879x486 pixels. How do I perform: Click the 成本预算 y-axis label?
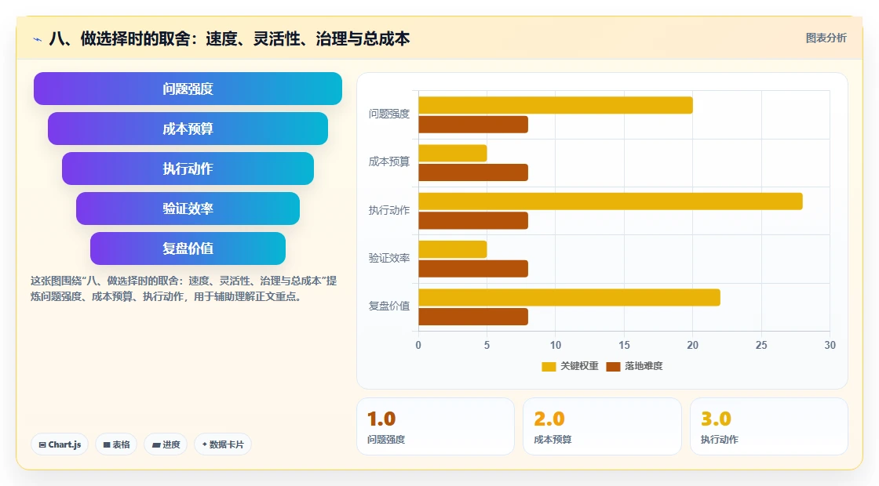point(389,162)
